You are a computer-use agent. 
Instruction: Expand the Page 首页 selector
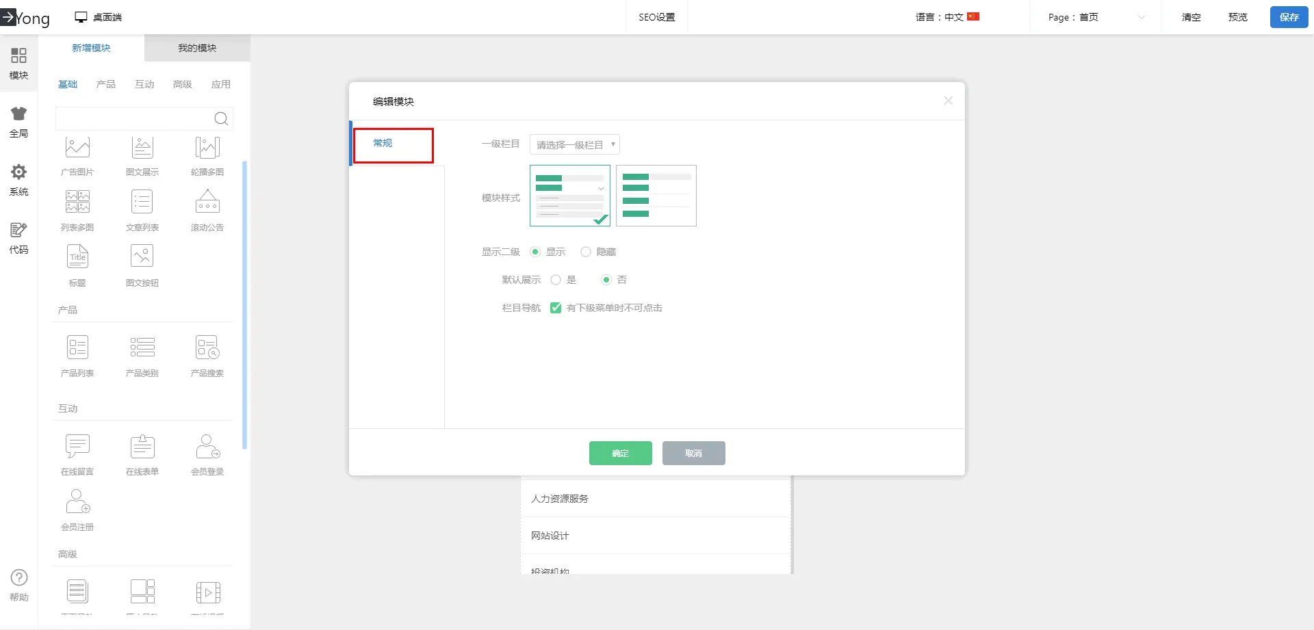(1095, 17)
